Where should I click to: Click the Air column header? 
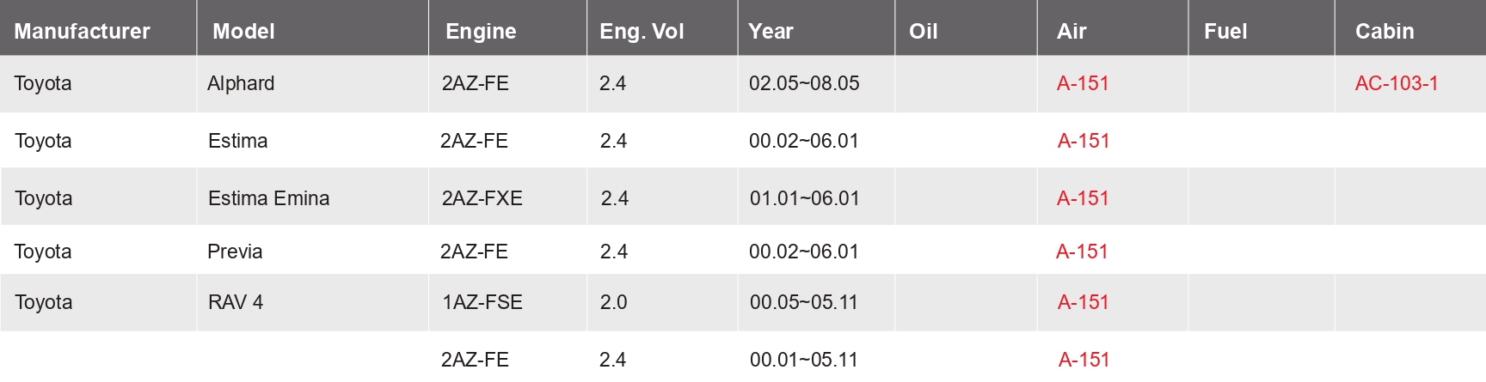[1072, 32]
